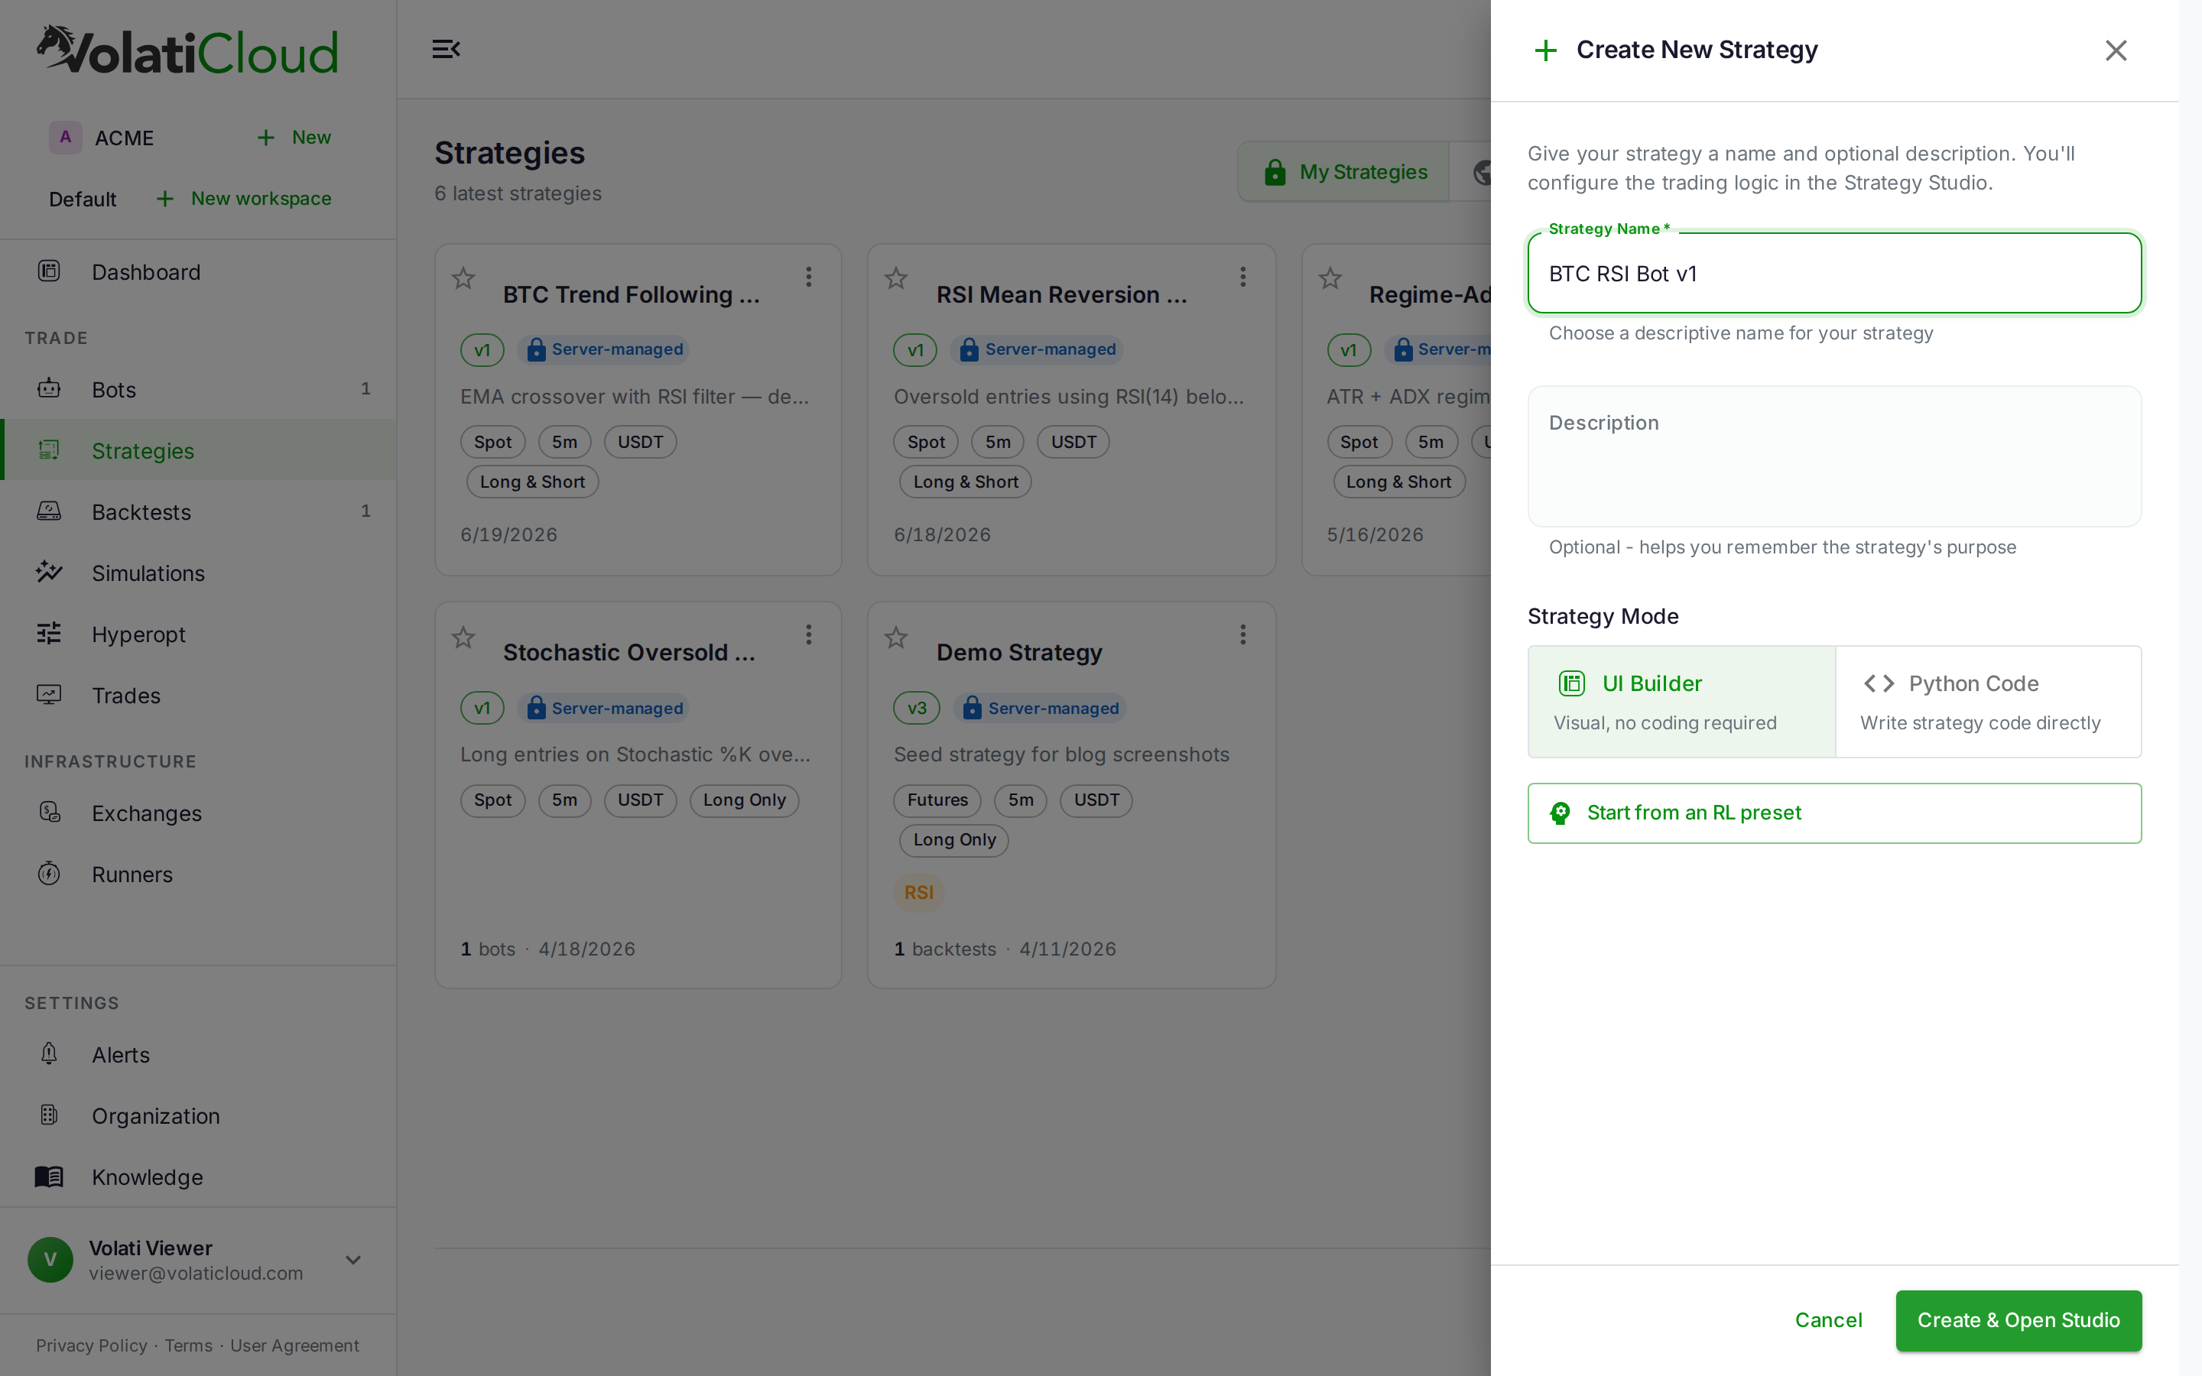Click the Server-managed badge on RSI Mean Reversion
This screenshot has height=1376, width=2202.
[x=1037, y=349]
